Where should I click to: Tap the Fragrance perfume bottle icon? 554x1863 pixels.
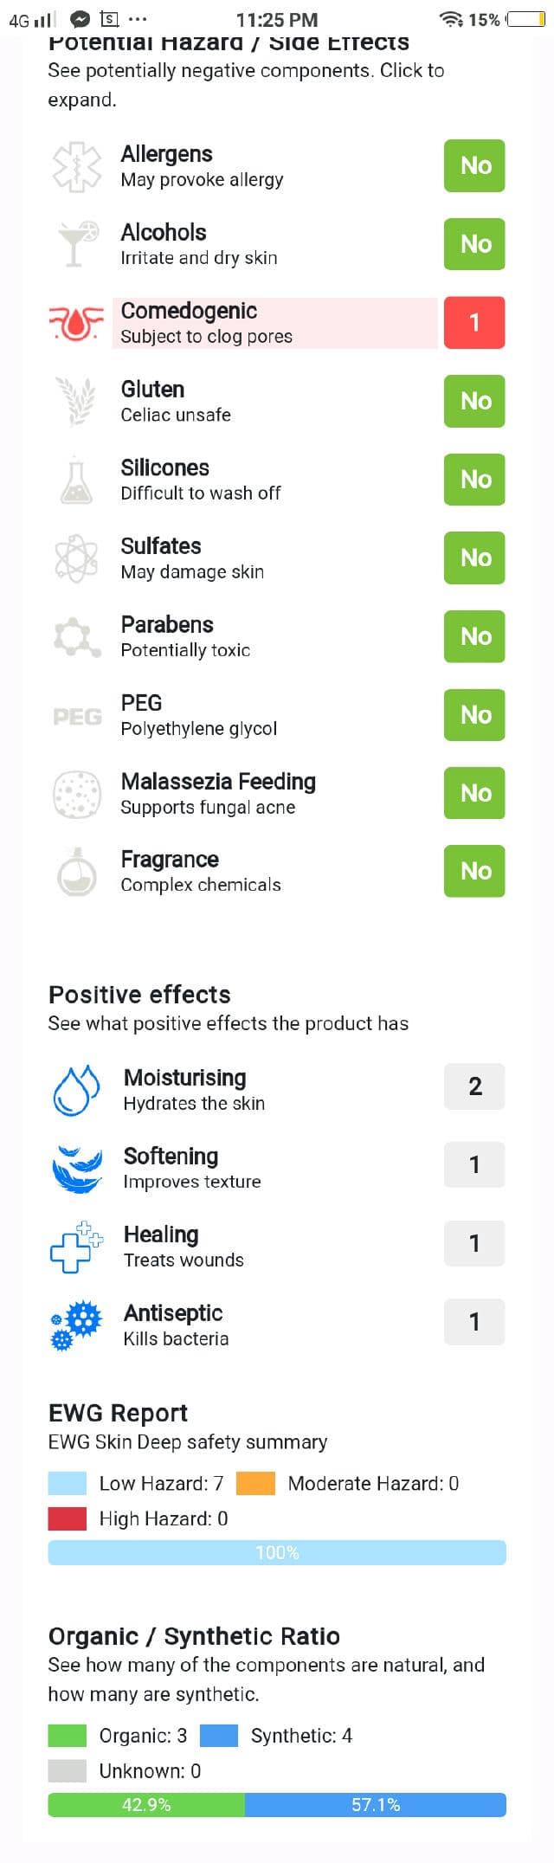pyautogui.click(x=76, y=871)
